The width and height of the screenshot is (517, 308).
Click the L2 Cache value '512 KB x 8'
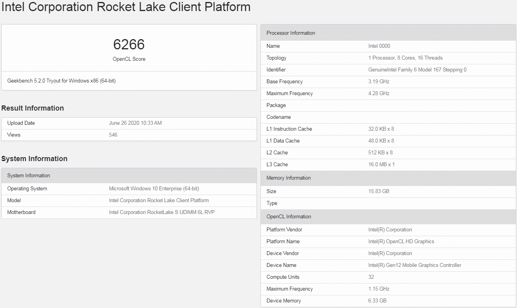point(380,153)
